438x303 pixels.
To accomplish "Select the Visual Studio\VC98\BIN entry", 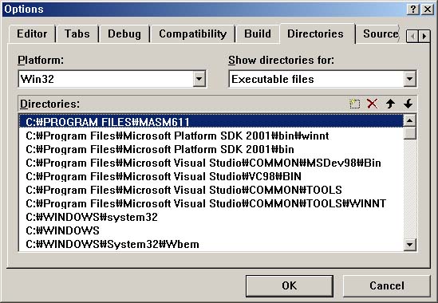I will coord(211,176).
